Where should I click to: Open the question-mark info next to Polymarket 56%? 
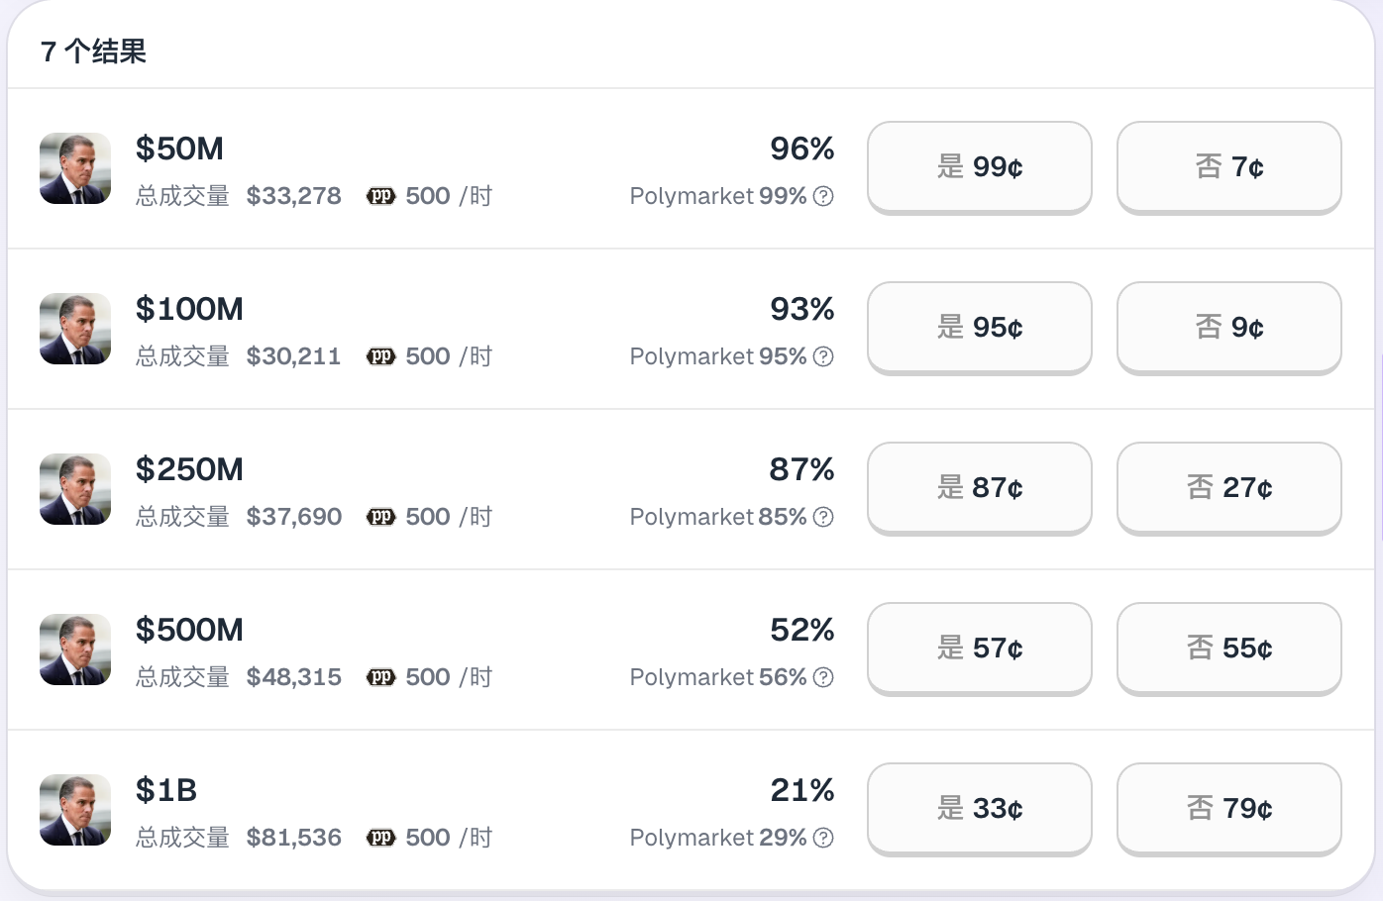click(x=823, y=677)
